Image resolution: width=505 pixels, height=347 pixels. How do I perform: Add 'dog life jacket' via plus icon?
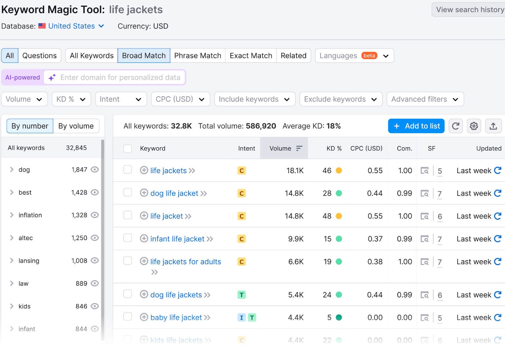pos(144,193)
